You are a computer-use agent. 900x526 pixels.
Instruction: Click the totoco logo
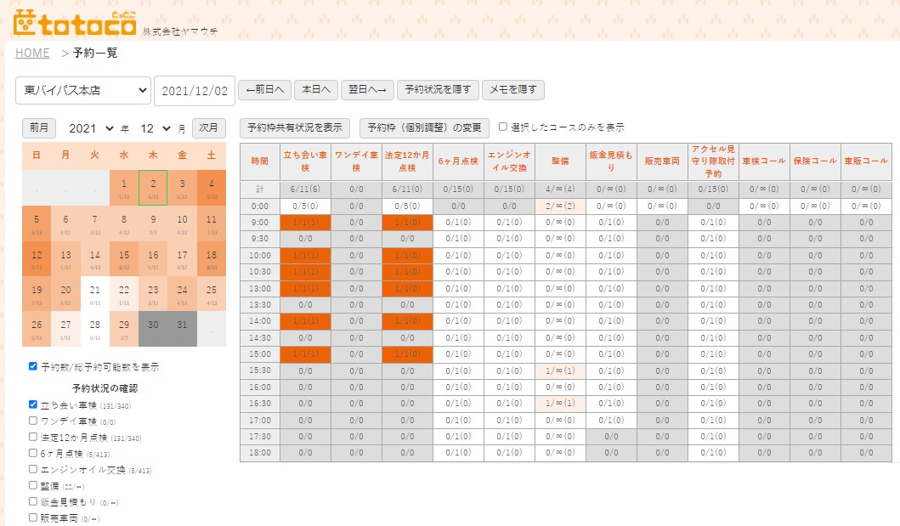[75, 23]
